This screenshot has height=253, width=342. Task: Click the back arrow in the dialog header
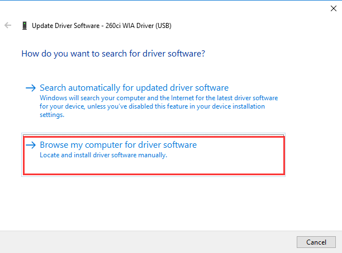point(8,25)
